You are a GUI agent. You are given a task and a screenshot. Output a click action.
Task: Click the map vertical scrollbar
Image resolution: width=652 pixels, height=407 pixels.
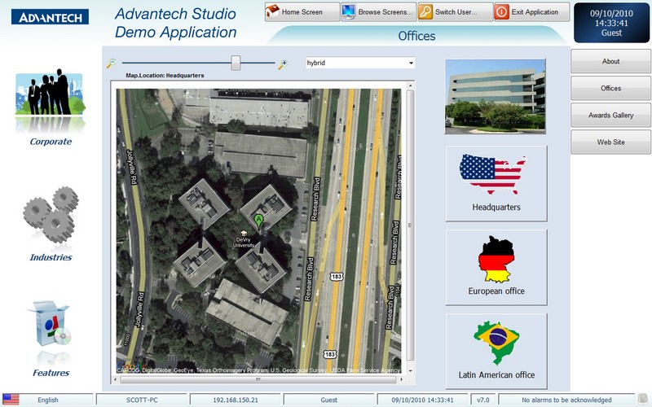(411, 225)
